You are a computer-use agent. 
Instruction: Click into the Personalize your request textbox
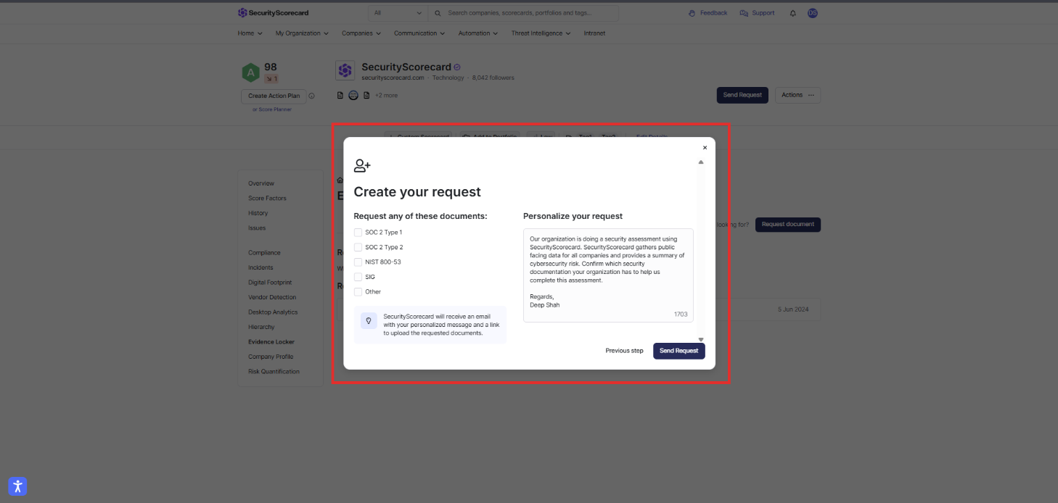click(x=608, y=275)
